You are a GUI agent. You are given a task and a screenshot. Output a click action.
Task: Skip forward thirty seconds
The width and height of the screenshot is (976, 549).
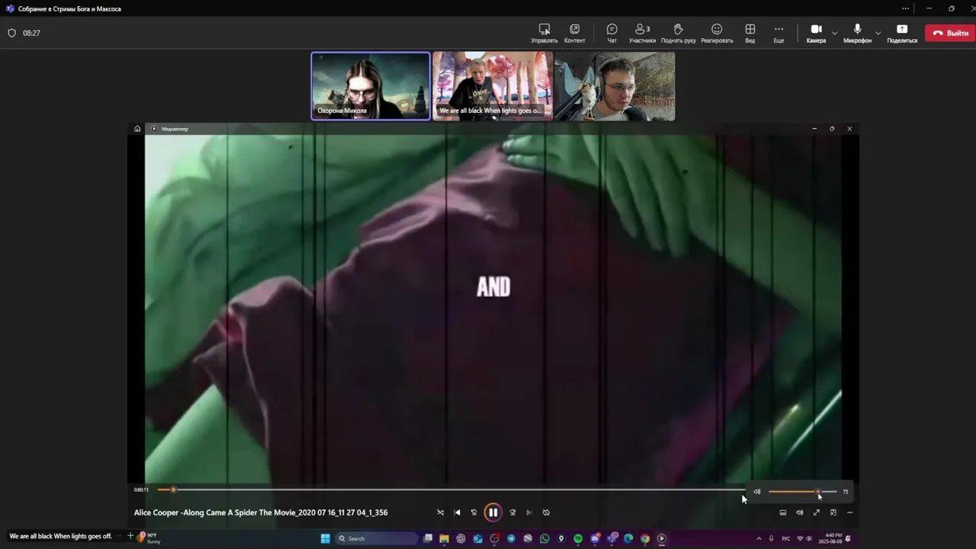coord(512,512)
